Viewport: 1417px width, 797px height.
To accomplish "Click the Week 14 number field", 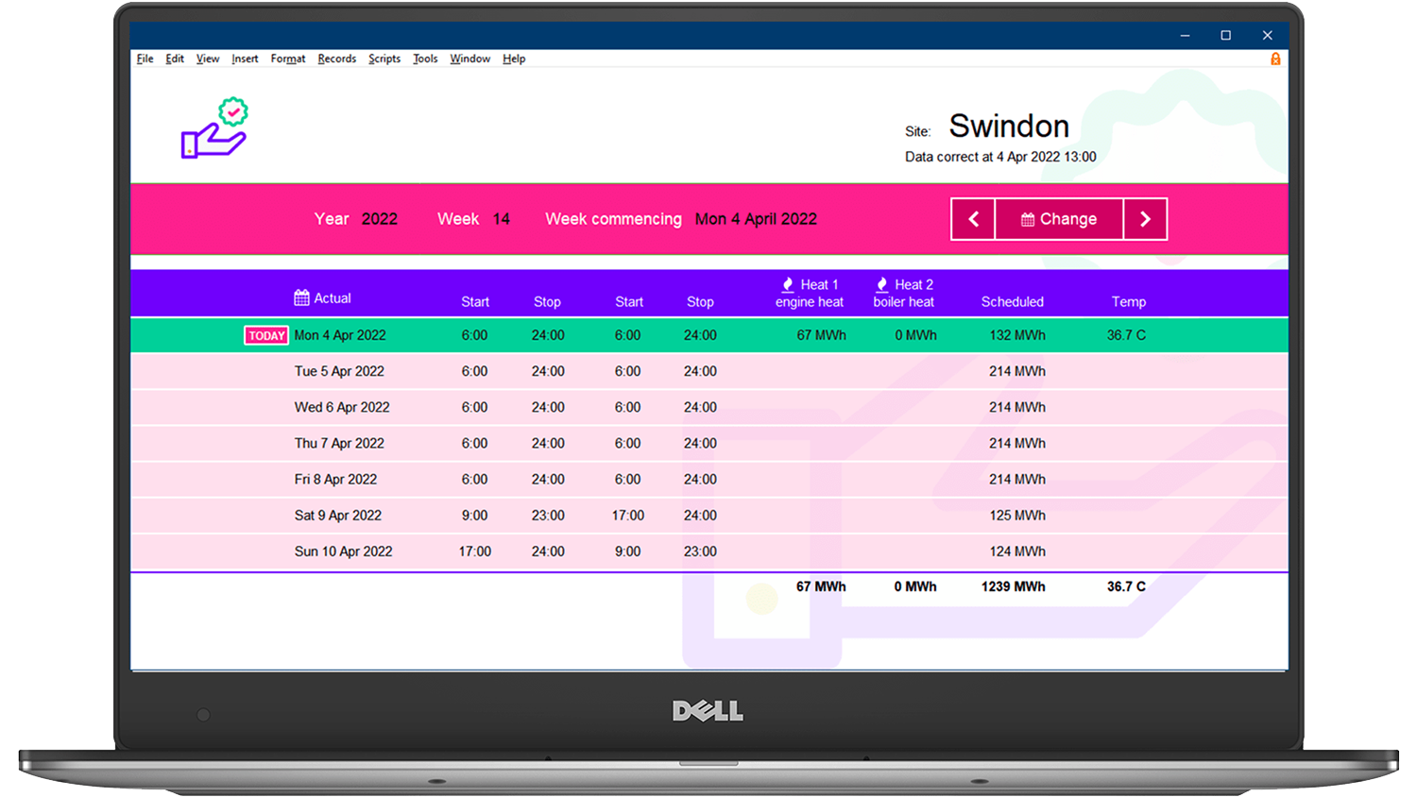I will coord(501,219).
